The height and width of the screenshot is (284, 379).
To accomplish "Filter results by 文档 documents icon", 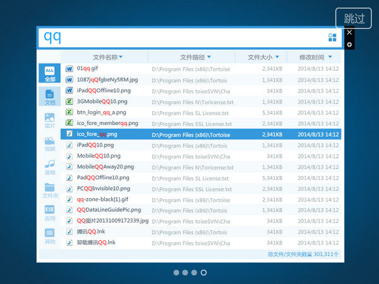I will (50, 96).
